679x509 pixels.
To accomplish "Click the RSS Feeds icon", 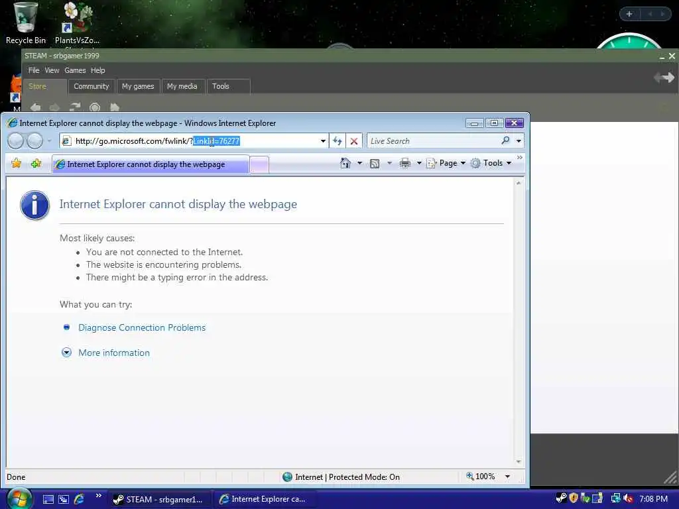I will (x=375, y=164).
